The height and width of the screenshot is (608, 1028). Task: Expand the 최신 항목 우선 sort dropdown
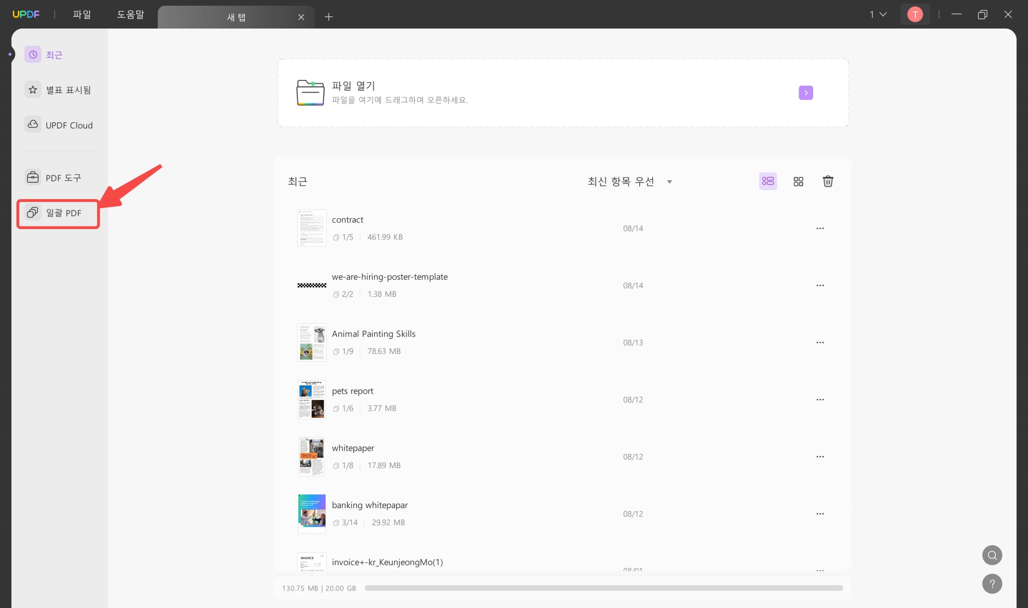coord(629,181)
